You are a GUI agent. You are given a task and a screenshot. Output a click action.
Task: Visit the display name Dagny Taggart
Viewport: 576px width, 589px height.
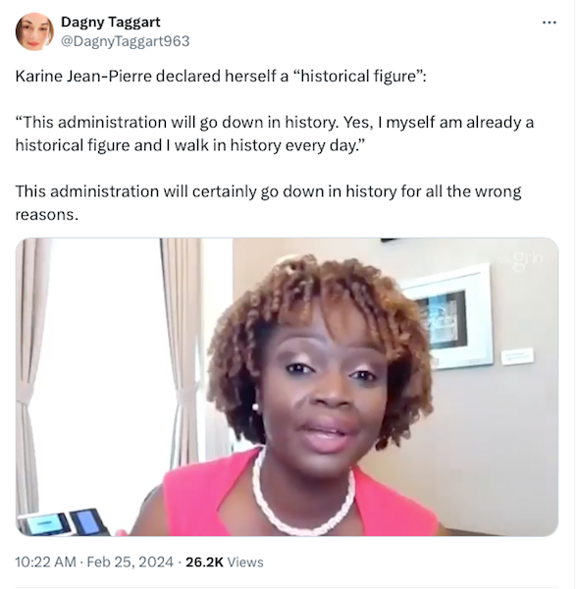pos(111,23)
